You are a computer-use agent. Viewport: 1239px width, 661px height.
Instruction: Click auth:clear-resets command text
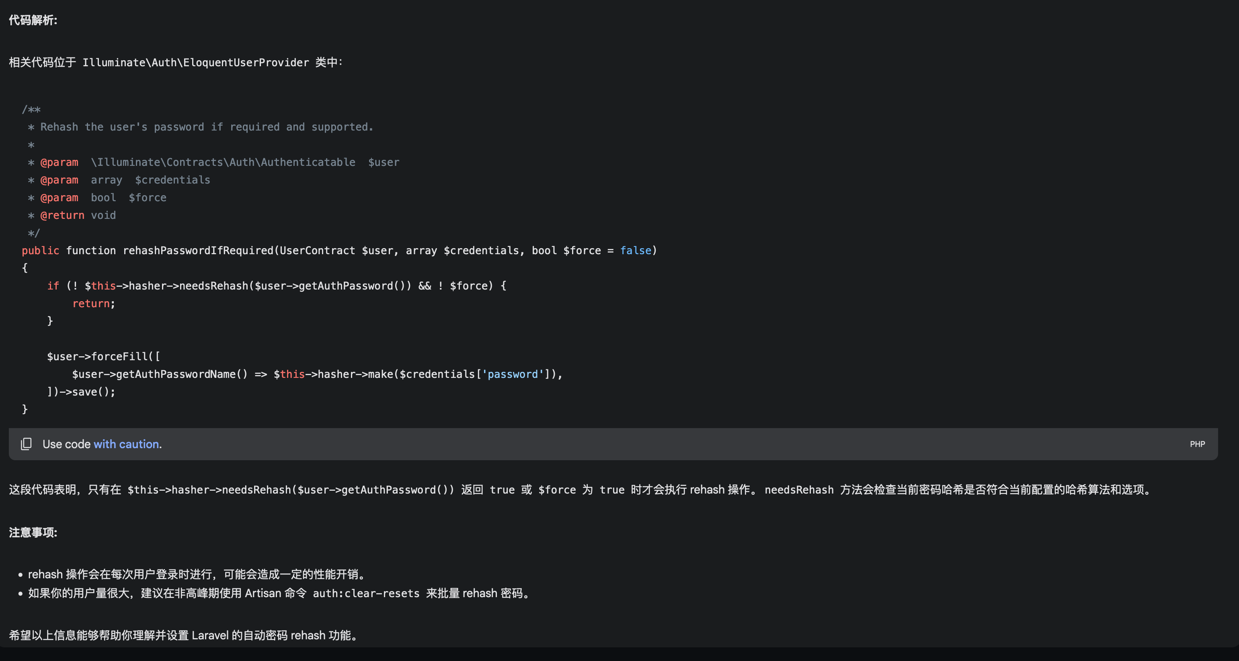366,593
